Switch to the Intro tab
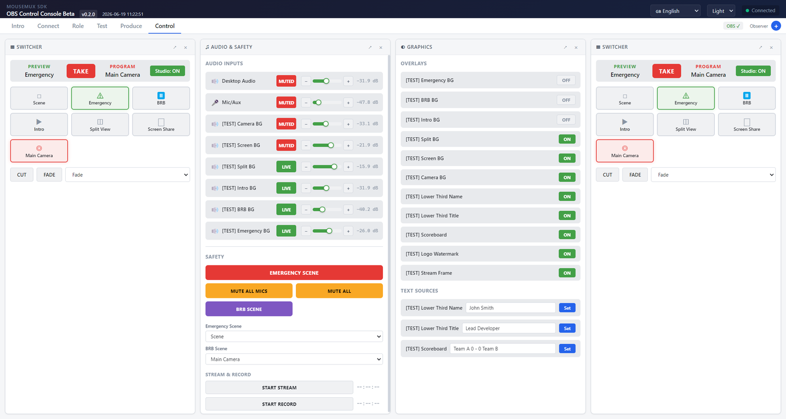The width and height of the screenshot is (786, 419). 18,26
